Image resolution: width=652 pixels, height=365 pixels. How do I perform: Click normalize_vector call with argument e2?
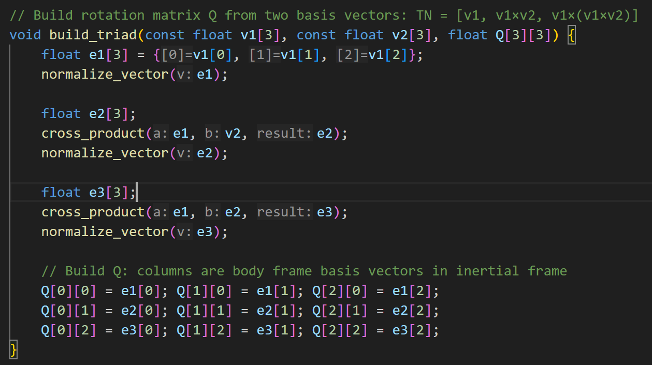(x=105, y=153)
